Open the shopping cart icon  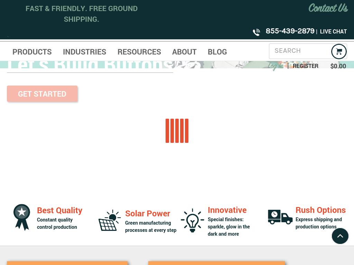[339, 52]
